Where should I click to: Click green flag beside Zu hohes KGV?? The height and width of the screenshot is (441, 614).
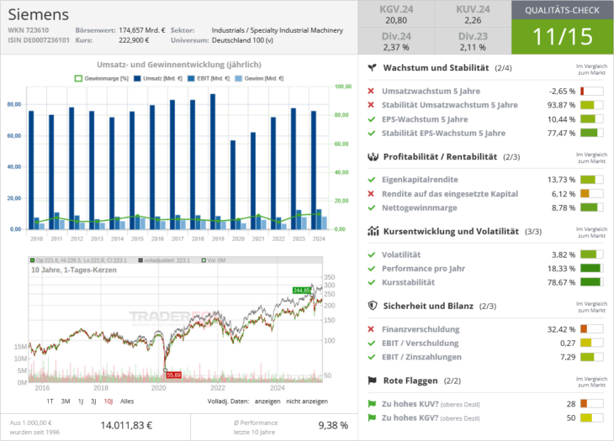tap(372, 417)
